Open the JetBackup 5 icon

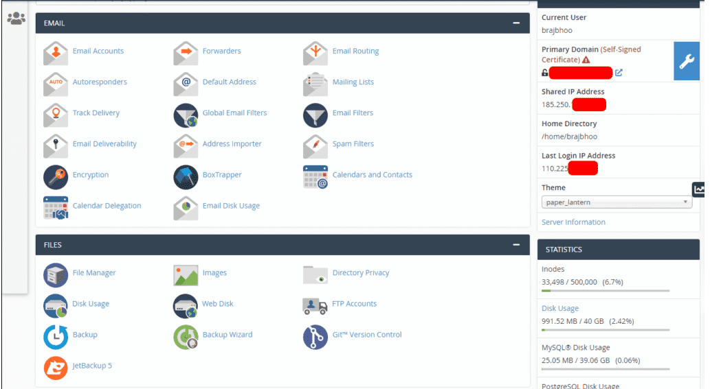tap(56, 368)
